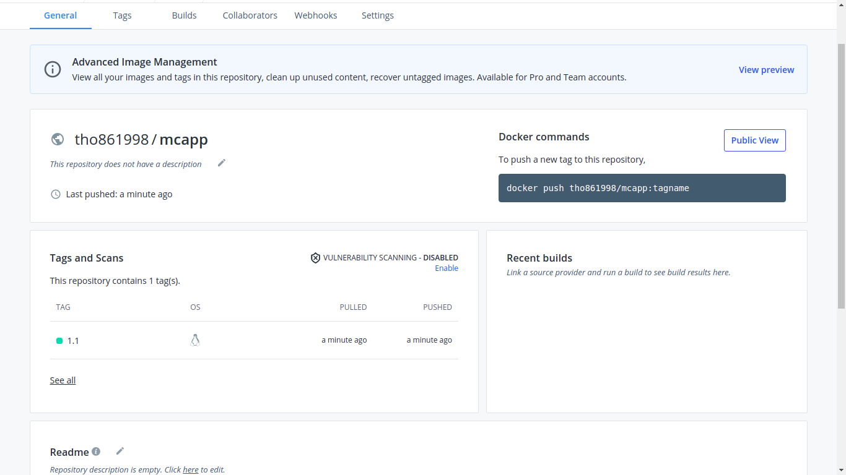846x475 pixels.
Task: Click the Readme info icon
Action: click(96, 451)
